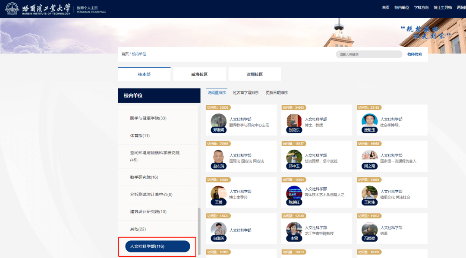
Task: Click visit count badge 访问量: 13822
Action: click(218, 216)
